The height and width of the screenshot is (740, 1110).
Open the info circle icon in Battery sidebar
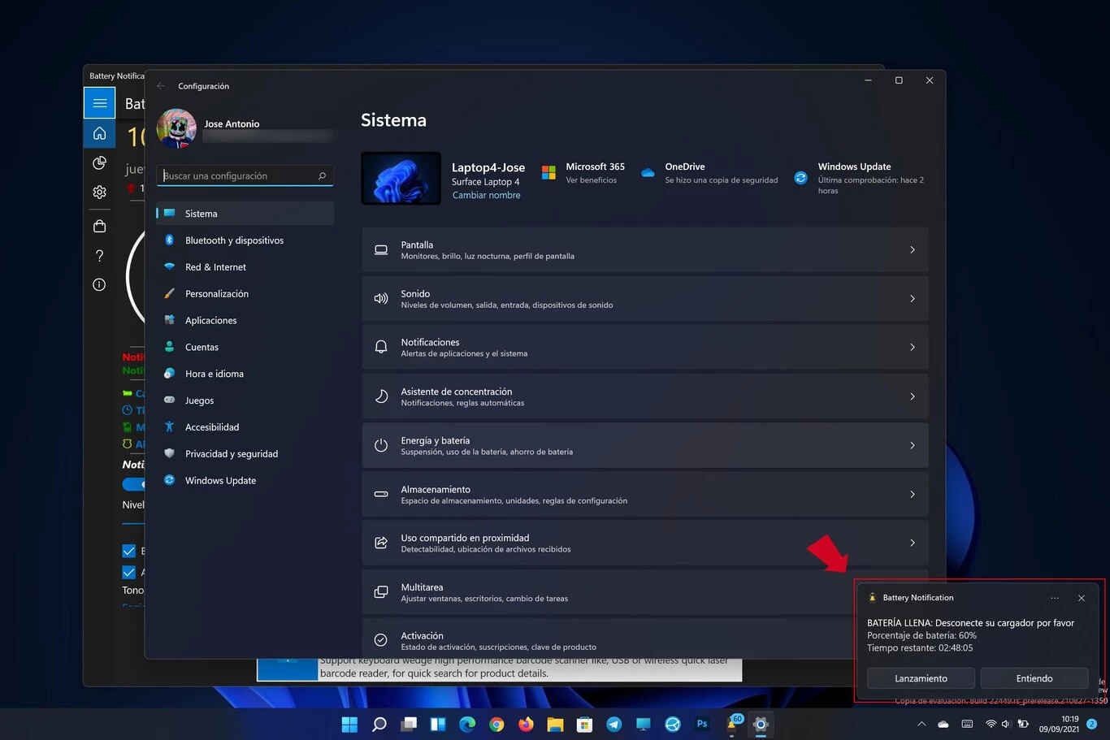(99, 285)
